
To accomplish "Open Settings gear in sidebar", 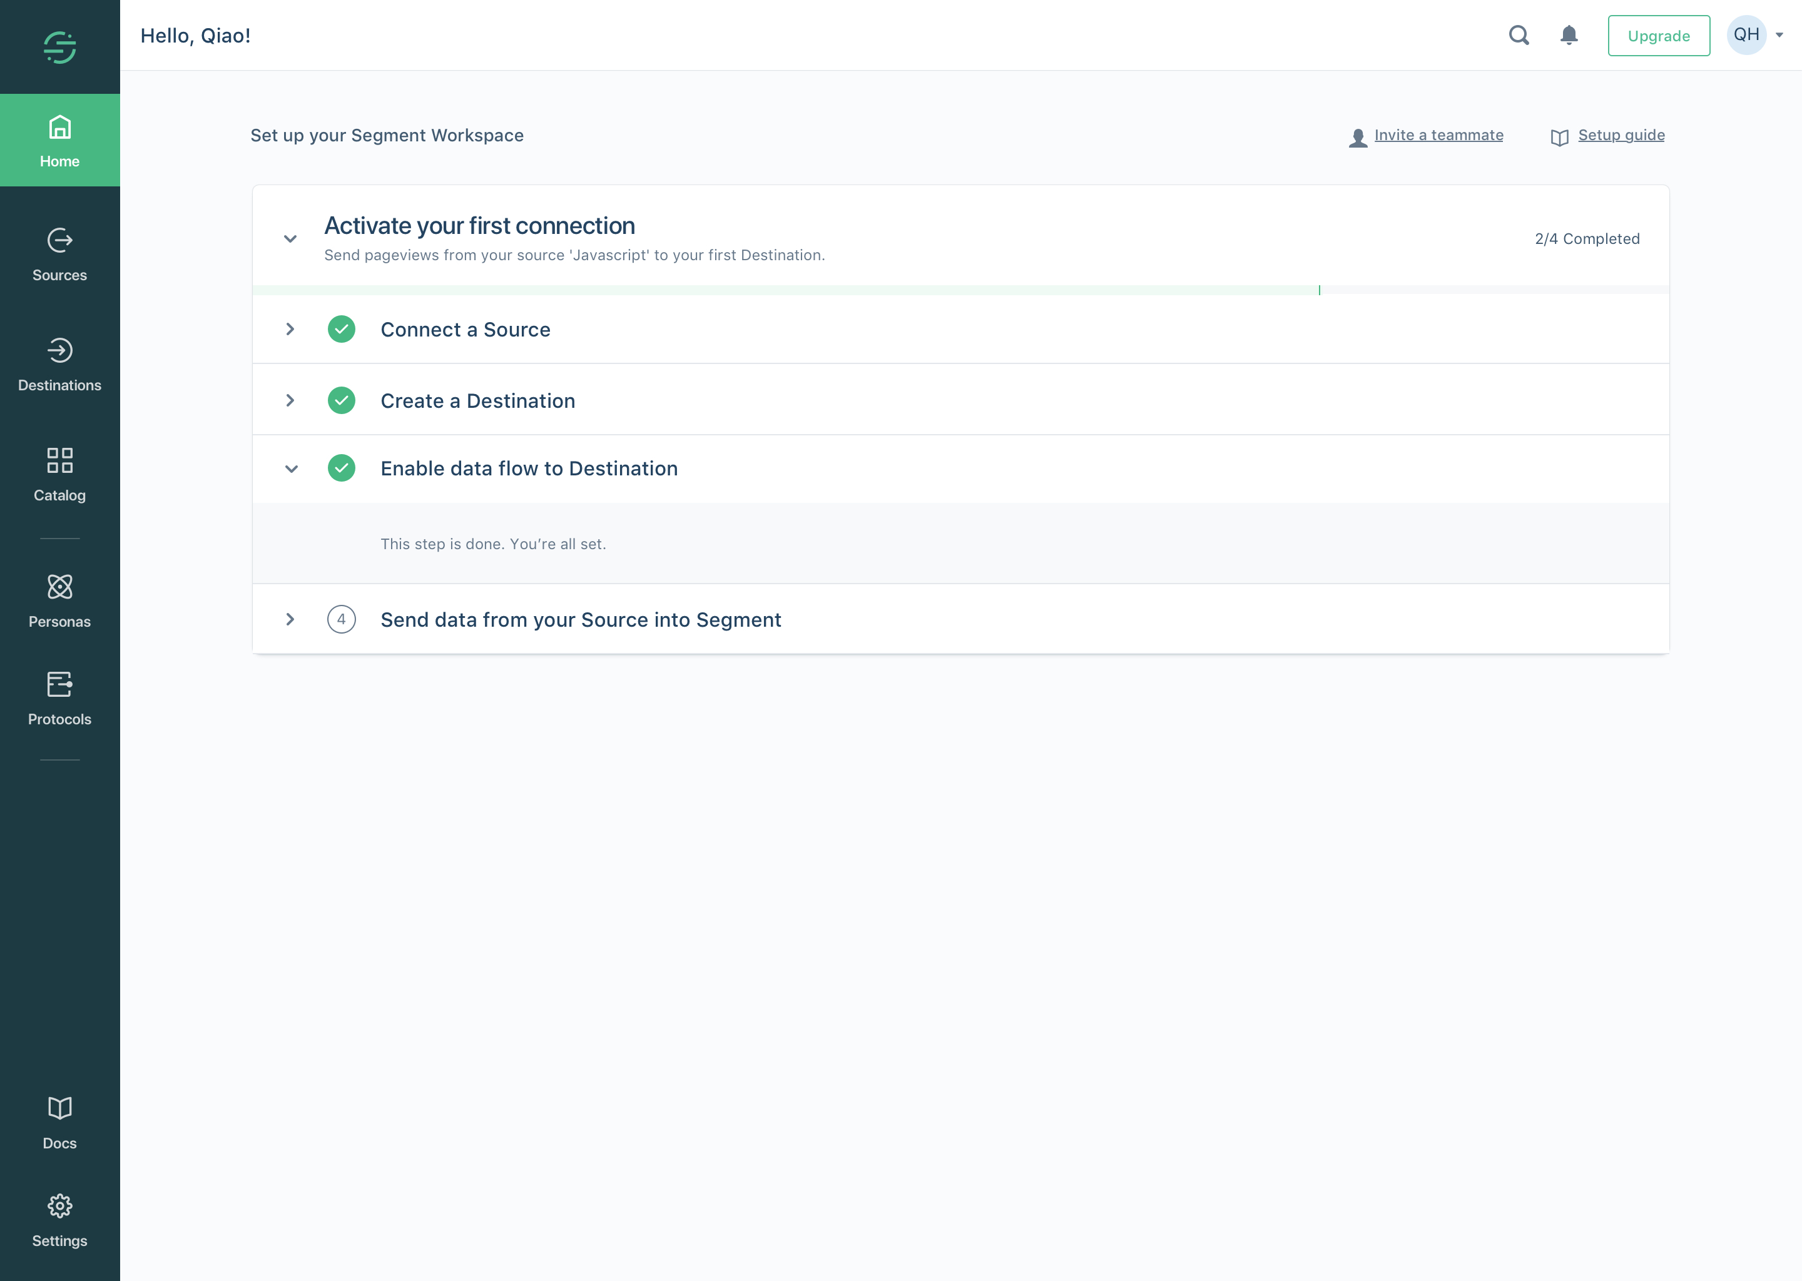I will [x=60, y=1220].
